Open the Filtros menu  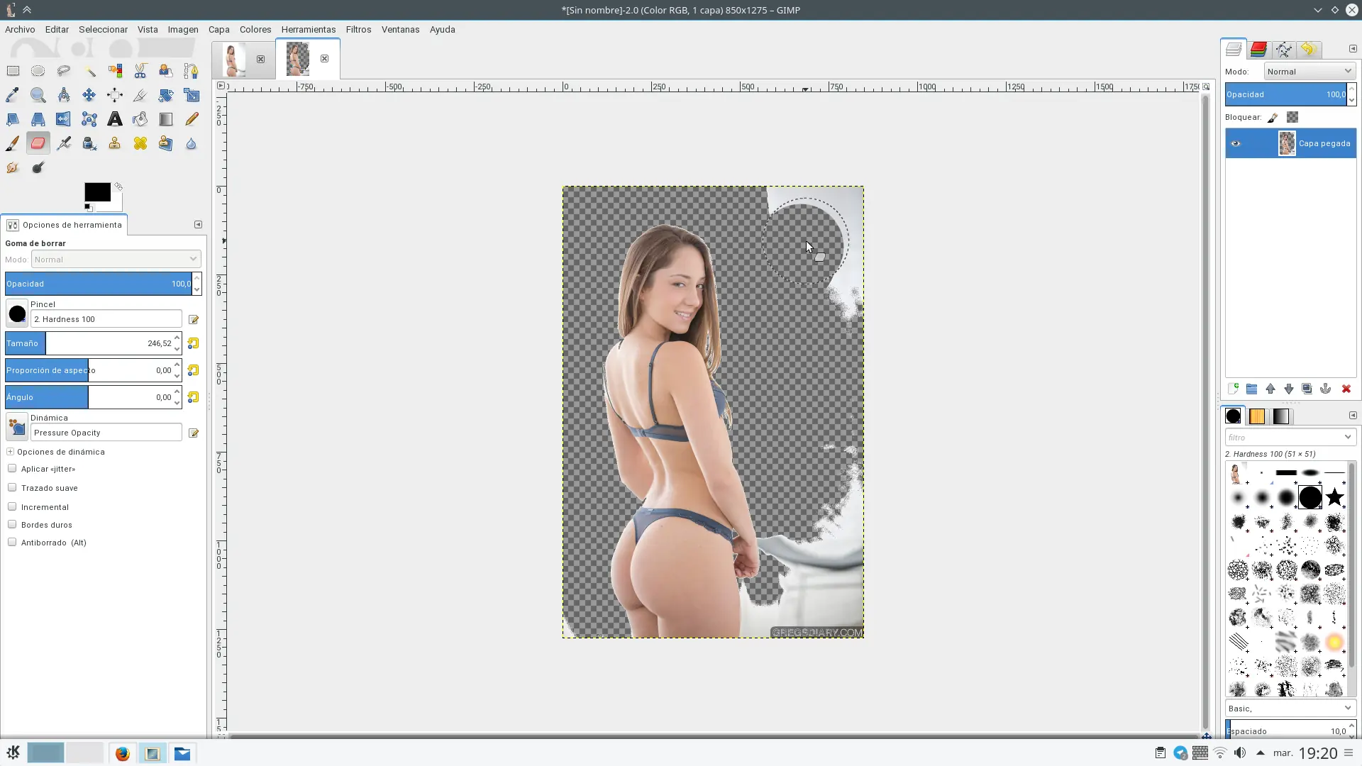tap(358, 29)
